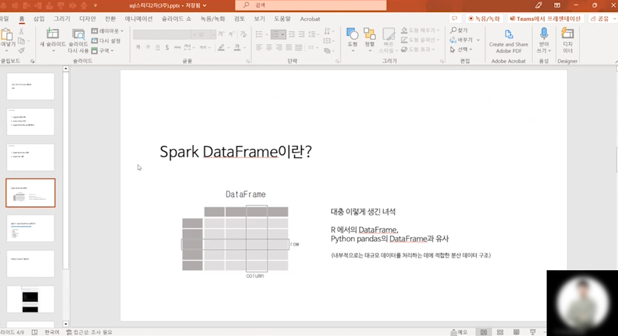Open the Section (구역) dropdown

click(103, 50)
